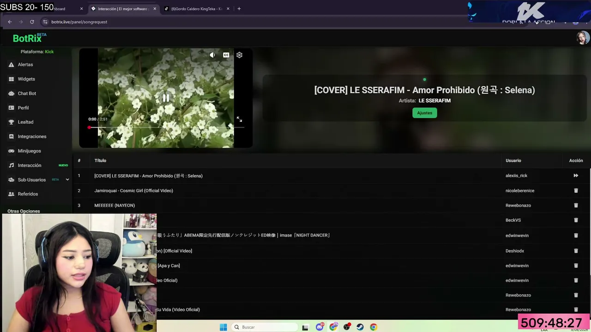Open OBS Studio from the taskbar

347,327
